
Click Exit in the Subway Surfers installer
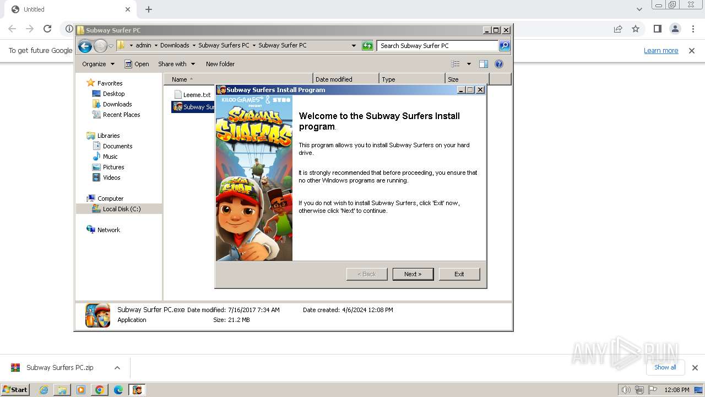point(459,274)
